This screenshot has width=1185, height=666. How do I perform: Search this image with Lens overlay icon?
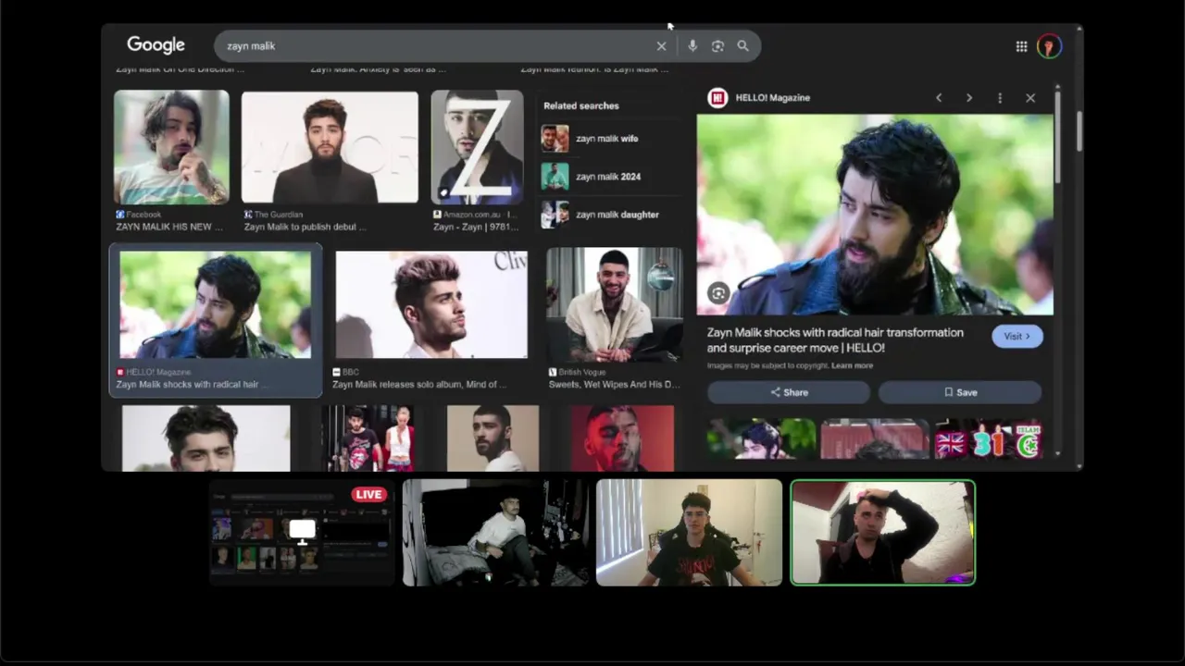[x=718, y=293]
